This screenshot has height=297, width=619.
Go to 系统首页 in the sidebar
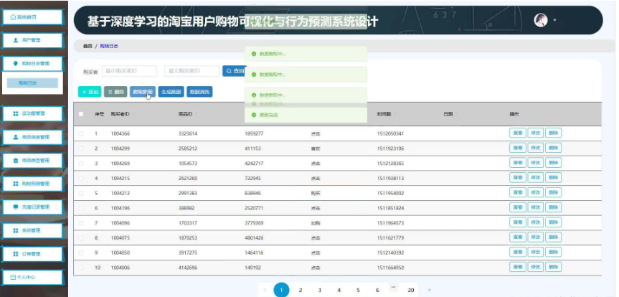tap(32, 17)
